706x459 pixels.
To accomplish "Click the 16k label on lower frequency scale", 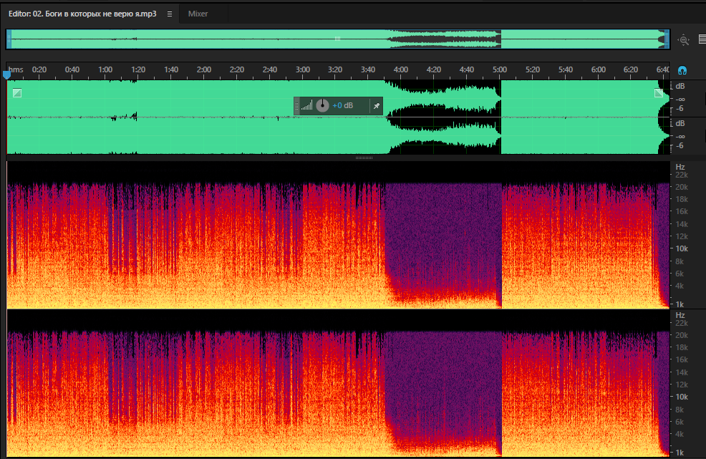I will [x=682, y=360].
